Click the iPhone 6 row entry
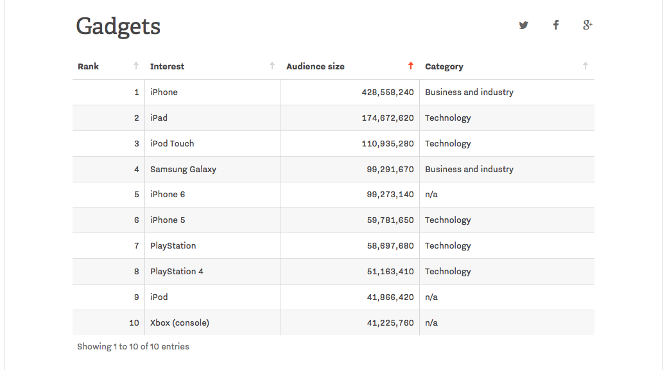The height and width of the screenshot is (370, 667). pos(168,195)
